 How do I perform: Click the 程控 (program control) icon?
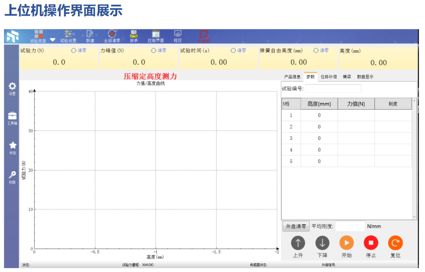[177, 36]
